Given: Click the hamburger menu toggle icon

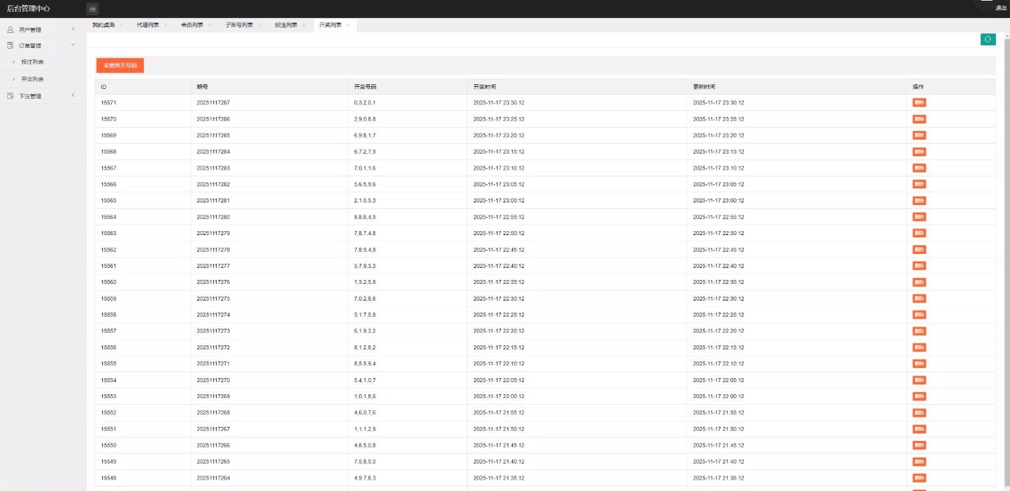Looking at the screenshot, I should [92, 9].
